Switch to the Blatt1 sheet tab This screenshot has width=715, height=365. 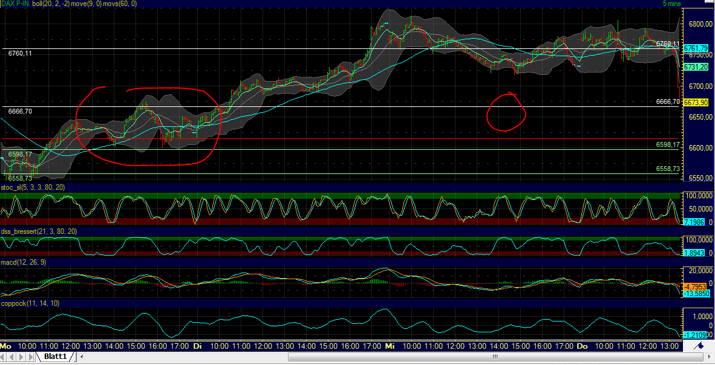coord(56,357)
